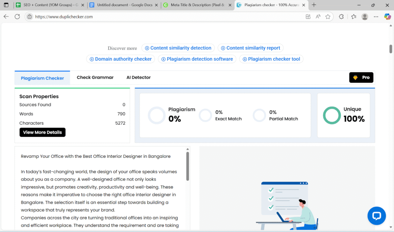
Task: Open browser Settings and more menu
Action: 376,17
